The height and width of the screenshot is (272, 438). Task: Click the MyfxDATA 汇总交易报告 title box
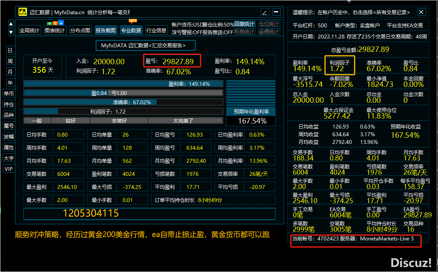point(145,45)
